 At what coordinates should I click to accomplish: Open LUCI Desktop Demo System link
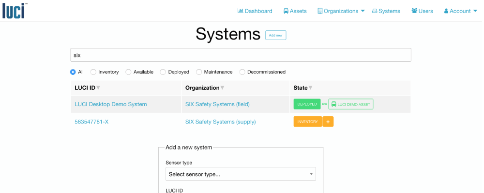point(111,104)
